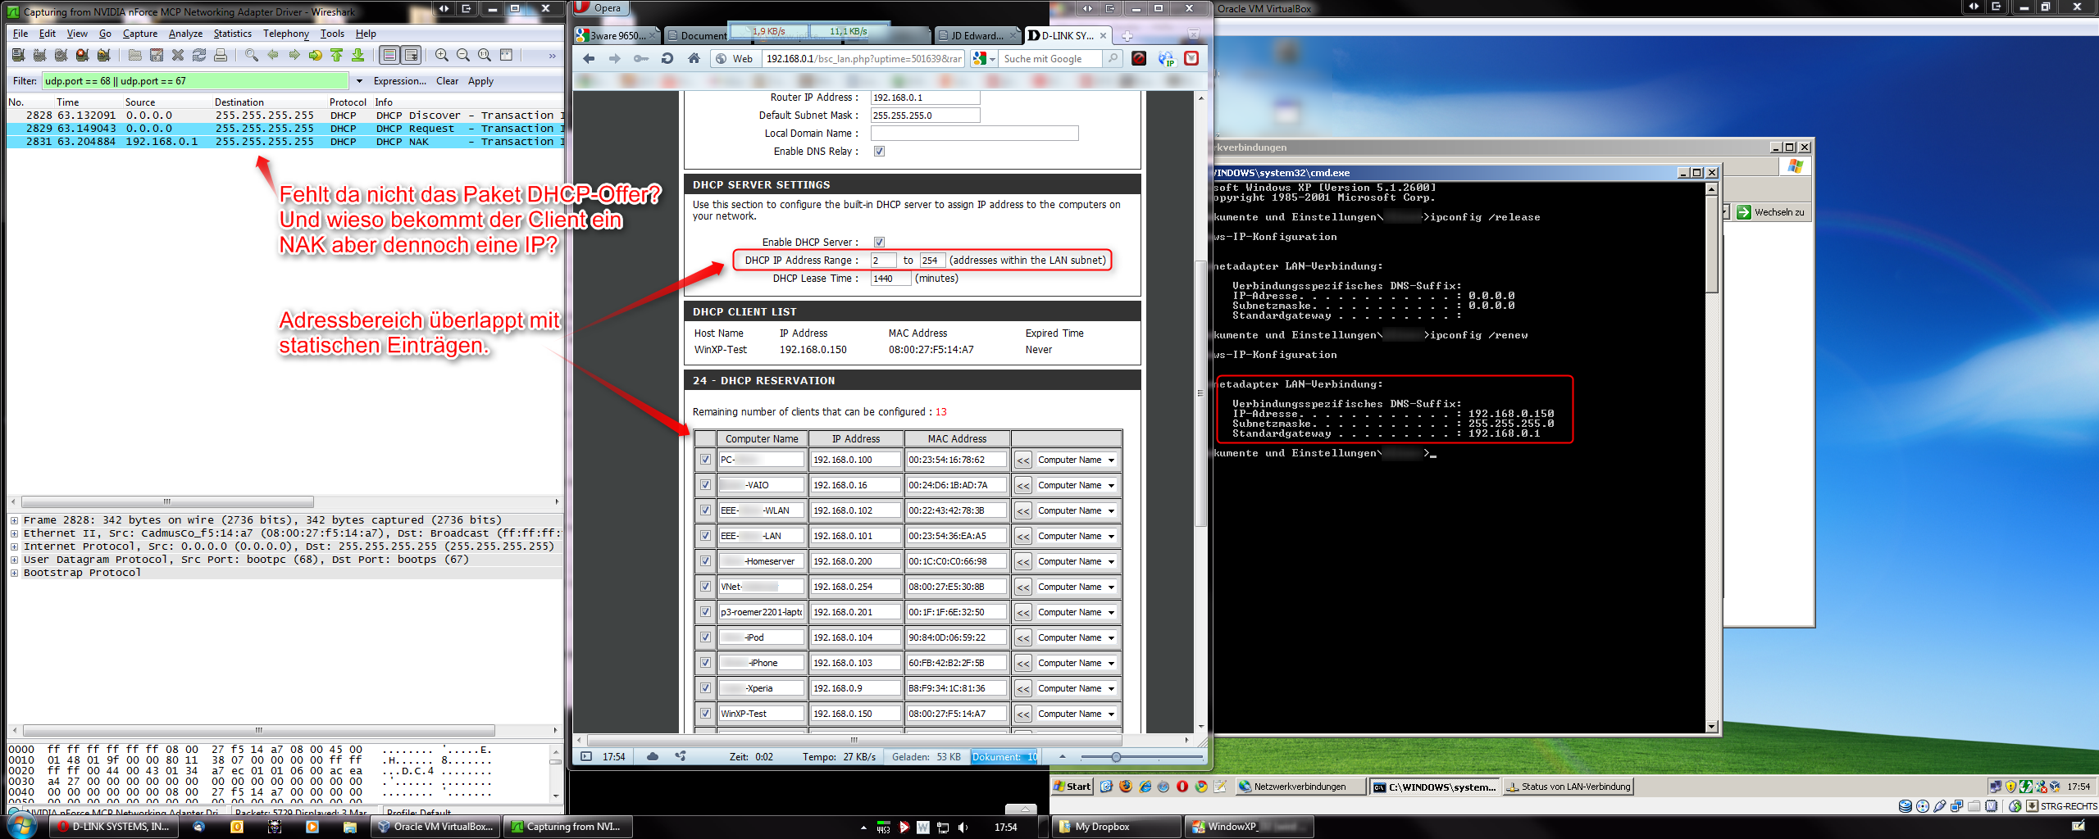This screenshot has height=839, width=2099.
Task: Expand the Ethernet II tree node
Action: click(14, 533)
